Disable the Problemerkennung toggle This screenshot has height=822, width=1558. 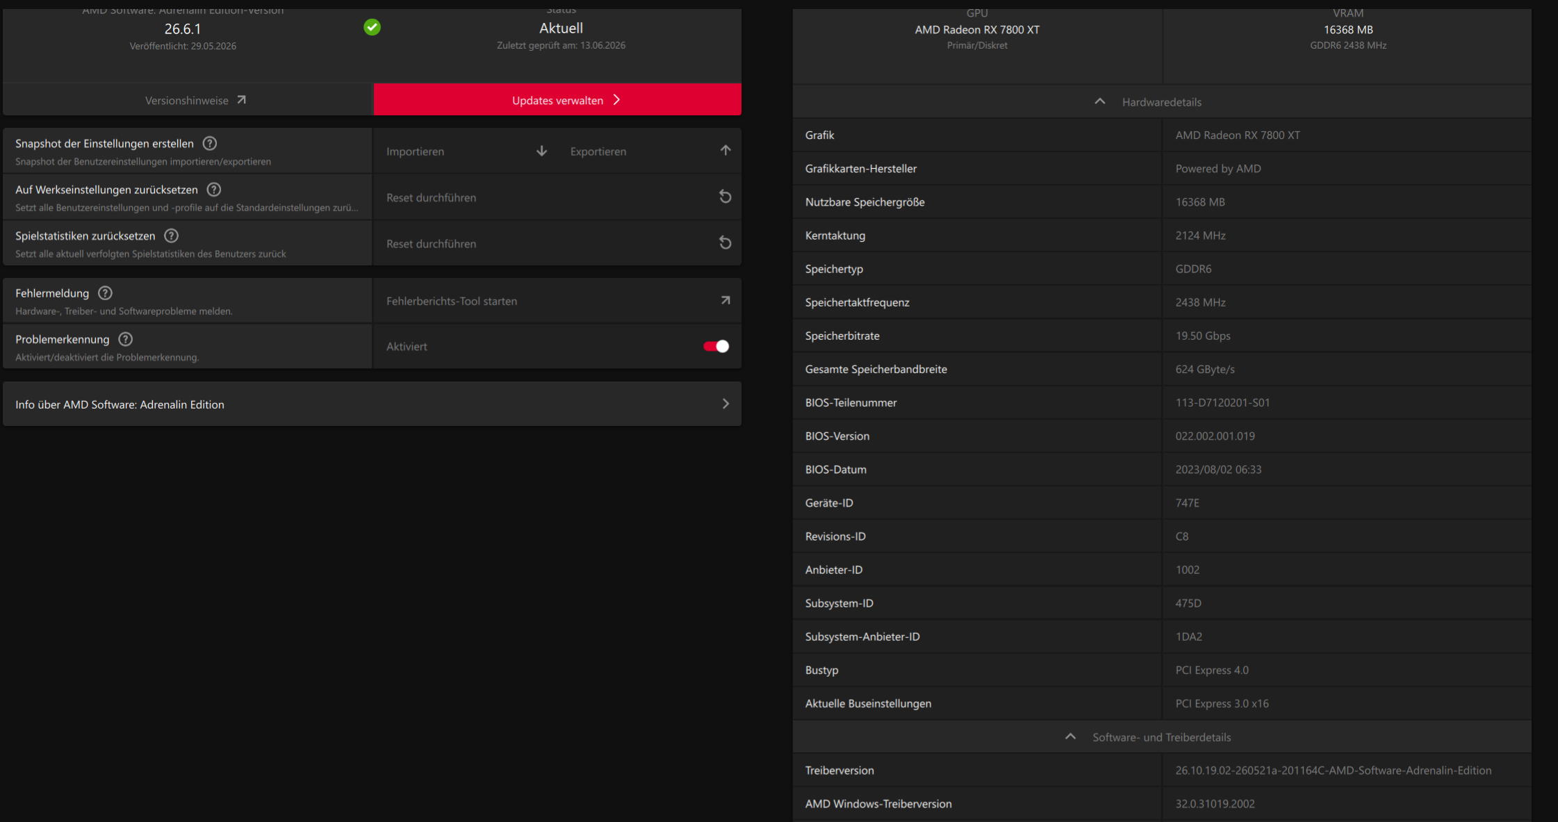[x=716, y=346]
